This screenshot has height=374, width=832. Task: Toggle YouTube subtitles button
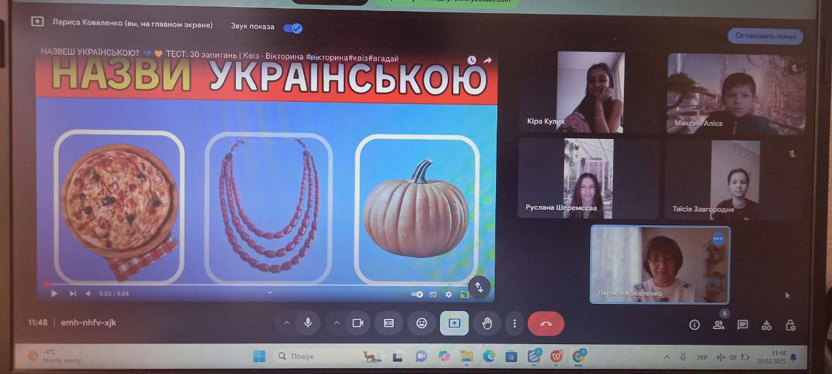click(434, 294)
